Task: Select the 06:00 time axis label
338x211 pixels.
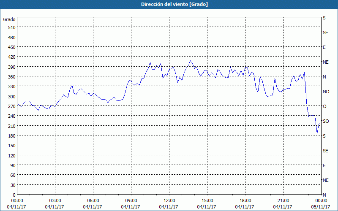Action: [x=93, y=201]
